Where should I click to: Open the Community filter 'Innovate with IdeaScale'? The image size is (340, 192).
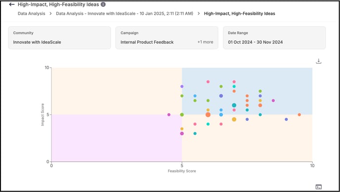[59, 38]
